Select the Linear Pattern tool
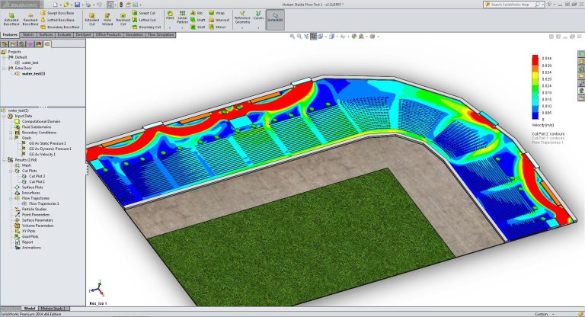This screenshot has height=317, width=585. pos(183,18)
